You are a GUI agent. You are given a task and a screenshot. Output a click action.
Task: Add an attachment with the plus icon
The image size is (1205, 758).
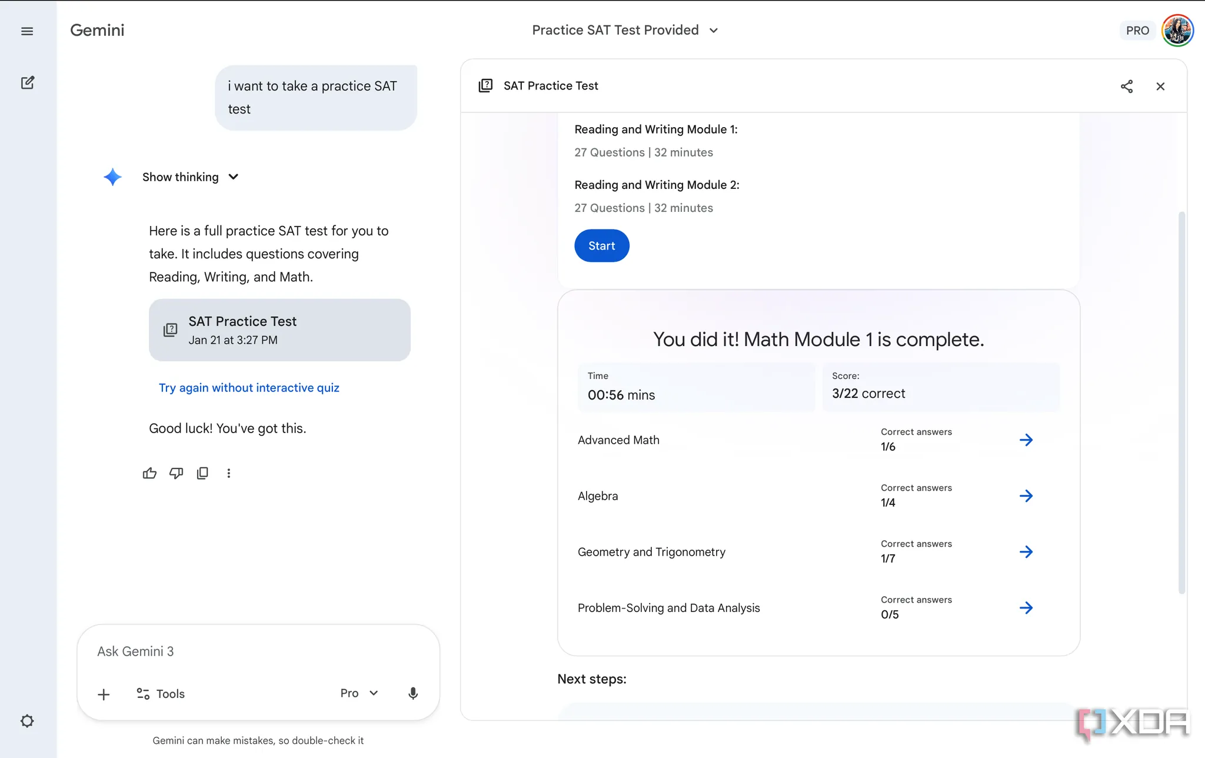coord(104,694)
